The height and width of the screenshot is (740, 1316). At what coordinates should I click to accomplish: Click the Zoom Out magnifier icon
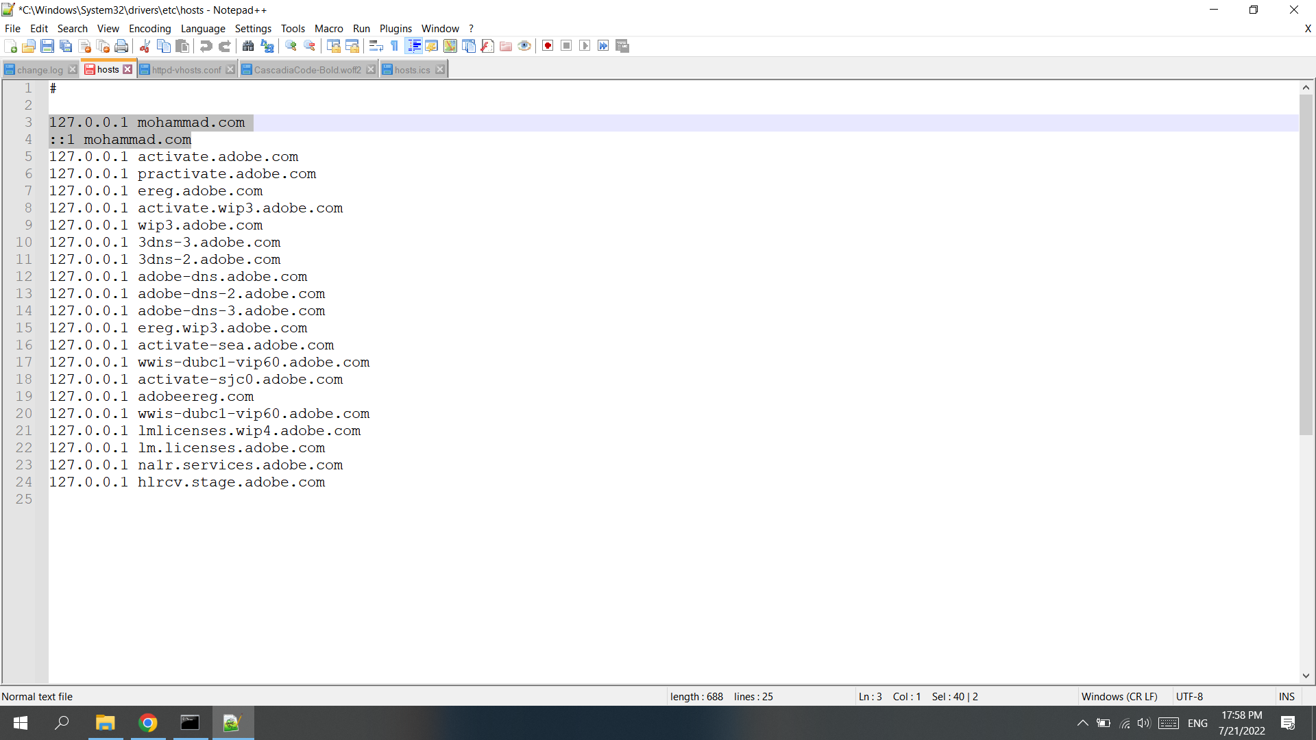310,46
